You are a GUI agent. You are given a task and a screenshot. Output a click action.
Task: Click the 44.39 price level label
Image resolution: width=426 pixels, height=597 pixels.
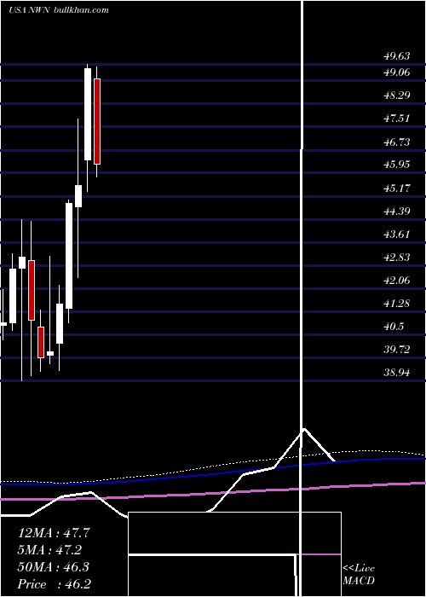click(x=397, y=211)
